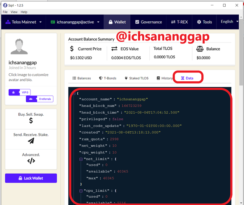Click the "ichsananggap" account_name value

132,99
